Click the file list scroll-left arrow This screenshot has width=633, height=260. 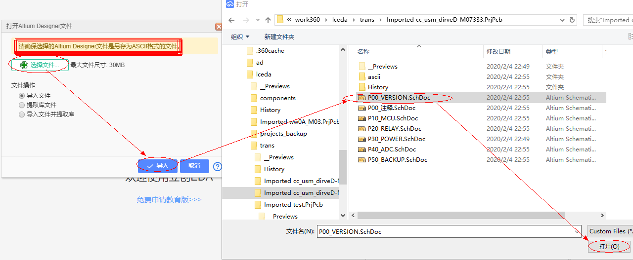(353, 216)
